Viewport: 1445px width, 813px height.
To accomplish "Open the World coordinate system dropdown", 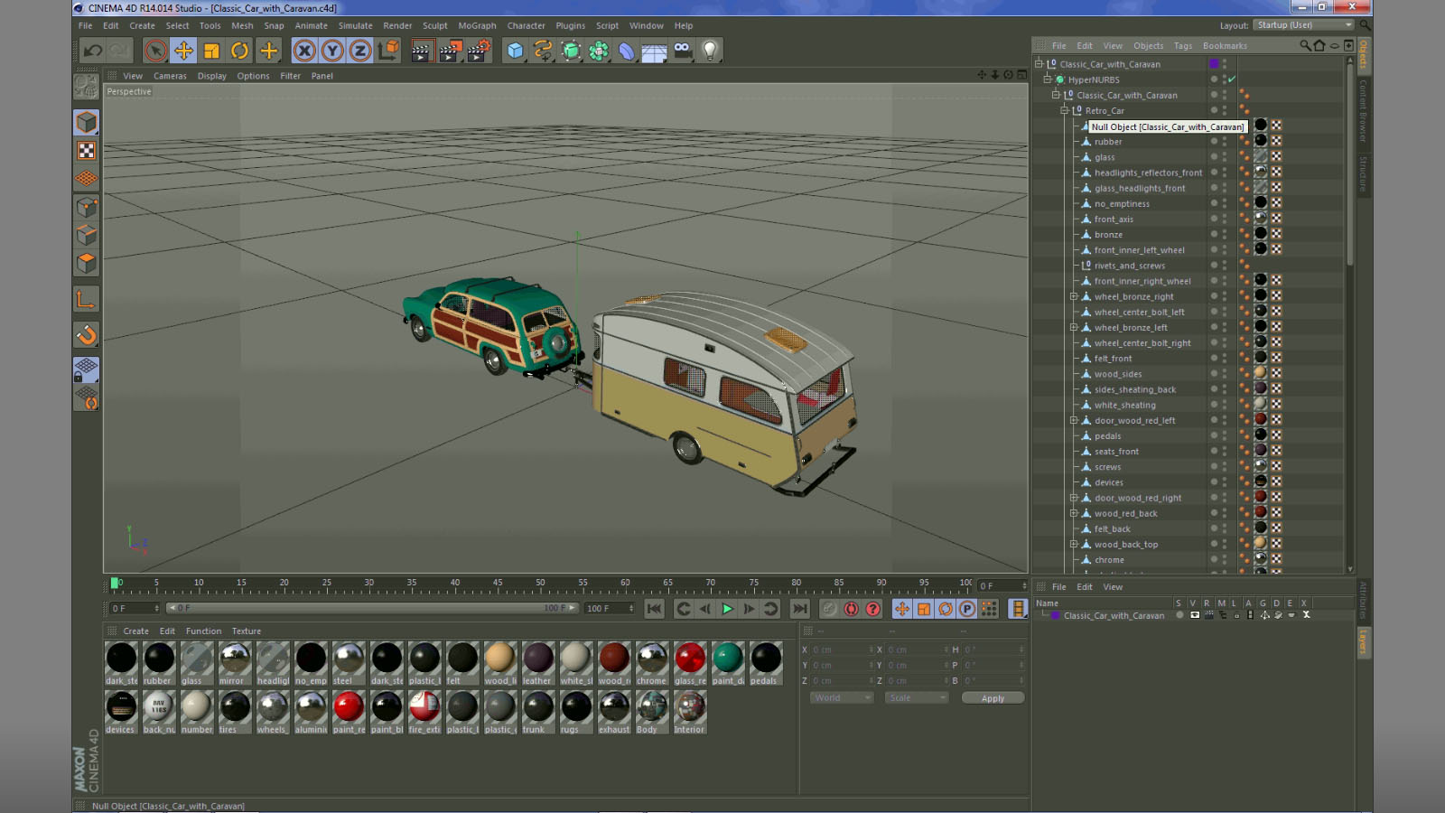I will 842,698.
